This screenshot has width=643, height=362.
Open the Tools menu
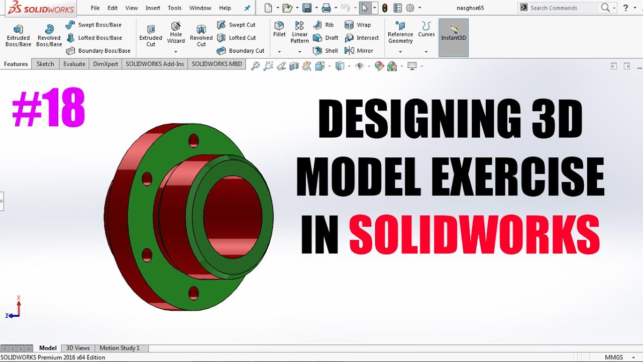175,8
